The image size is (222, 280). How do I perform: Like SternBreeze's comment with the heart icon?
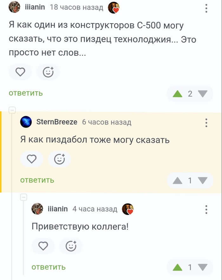coord(32,159)
